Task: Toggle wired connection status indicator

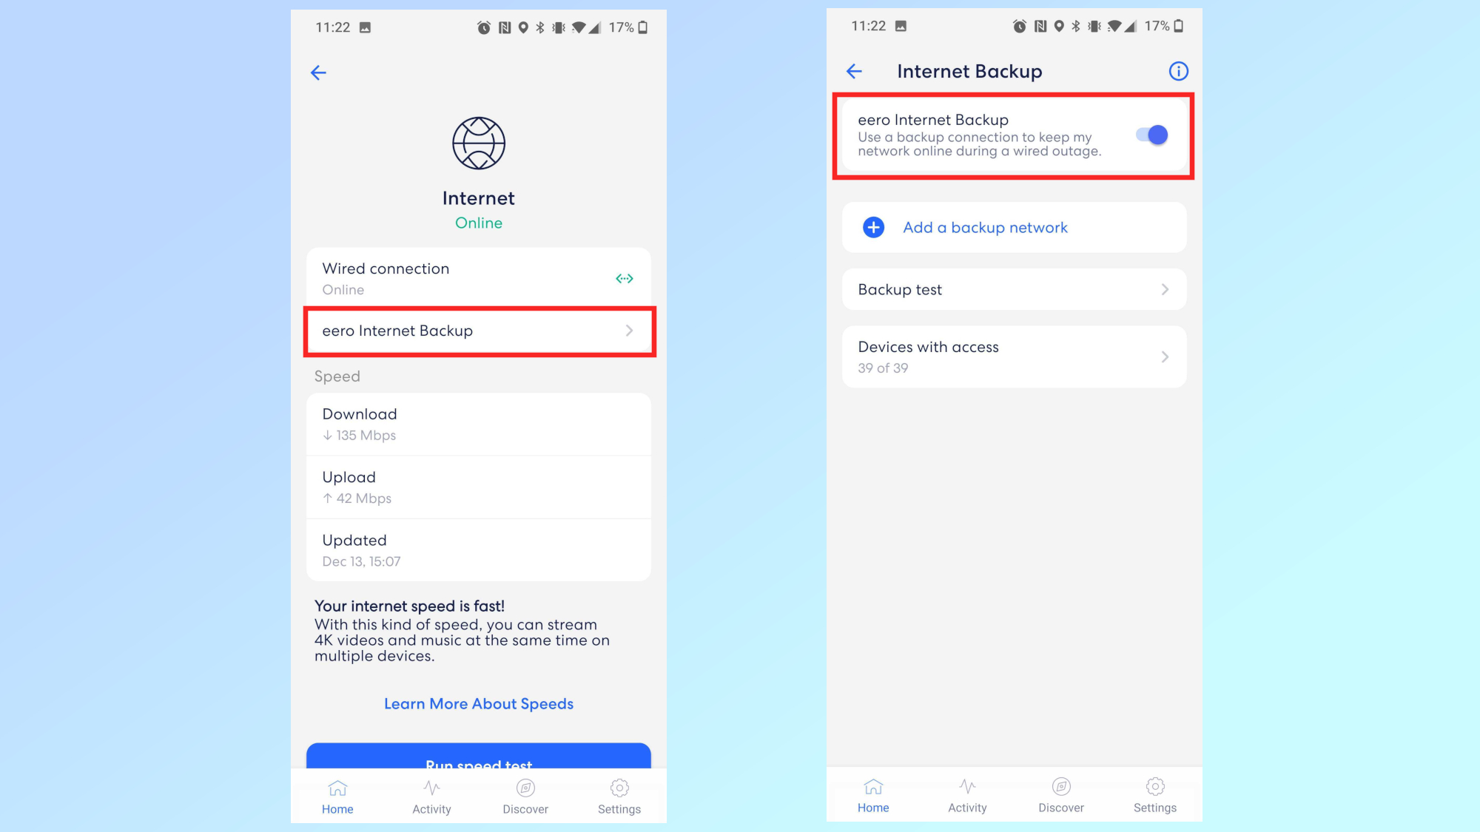Action: (x=624, y=277)
